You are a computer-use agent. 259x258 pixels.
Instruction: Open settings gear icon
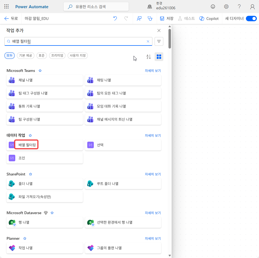[x=226, y=7]
